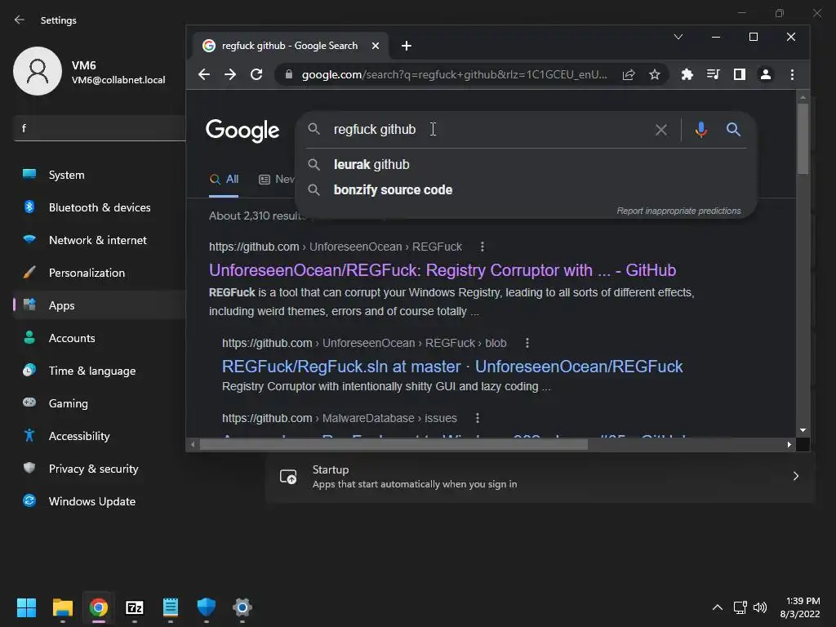Go back in Chrome history
The width and height of the screenshot is (836, 627).
tap(203, 74)
